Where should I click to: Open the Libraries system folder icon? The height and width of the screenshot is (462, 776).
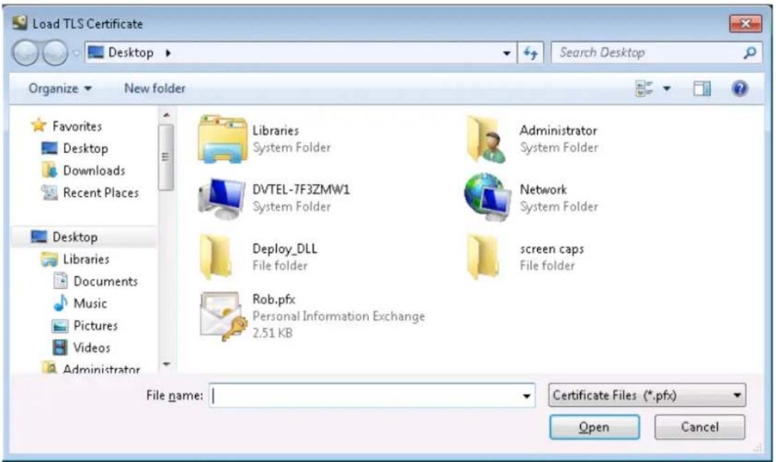tap(222, 139)
